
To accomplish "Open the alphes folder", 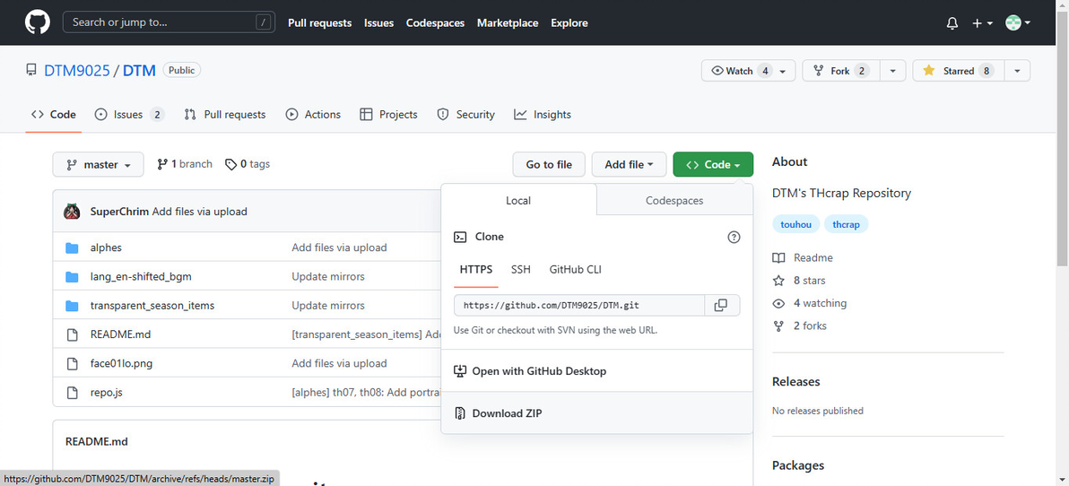I will pos(106,247).
